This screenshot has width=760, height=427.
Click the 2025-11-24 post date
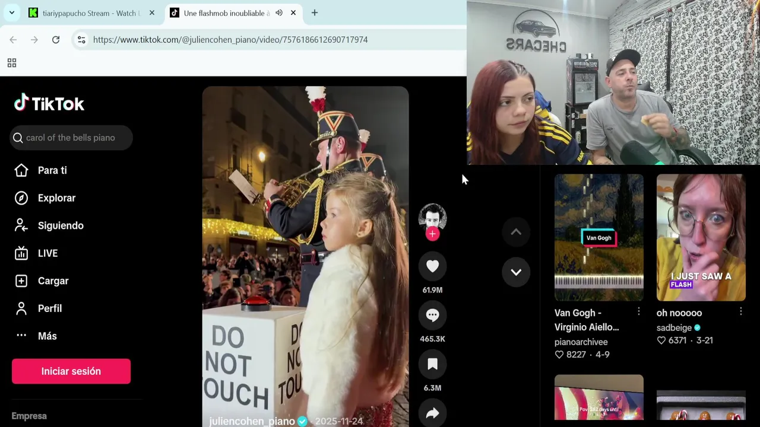click(339, 421)
